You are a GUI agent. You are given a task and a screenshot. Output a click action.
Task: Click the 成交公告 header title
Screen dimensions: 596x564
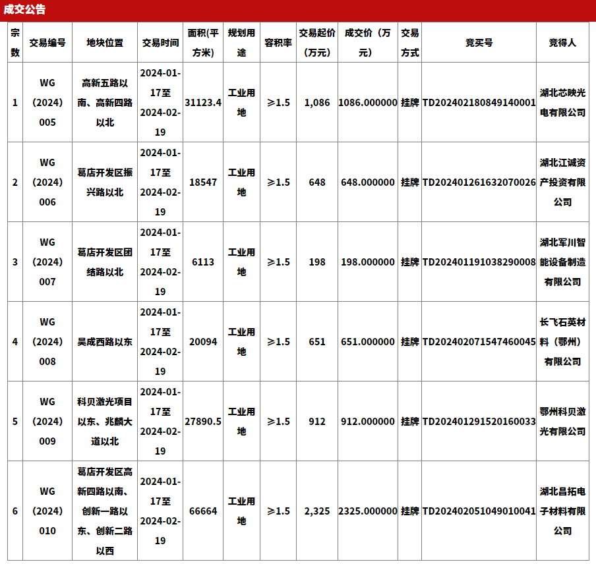pos(24,9)
